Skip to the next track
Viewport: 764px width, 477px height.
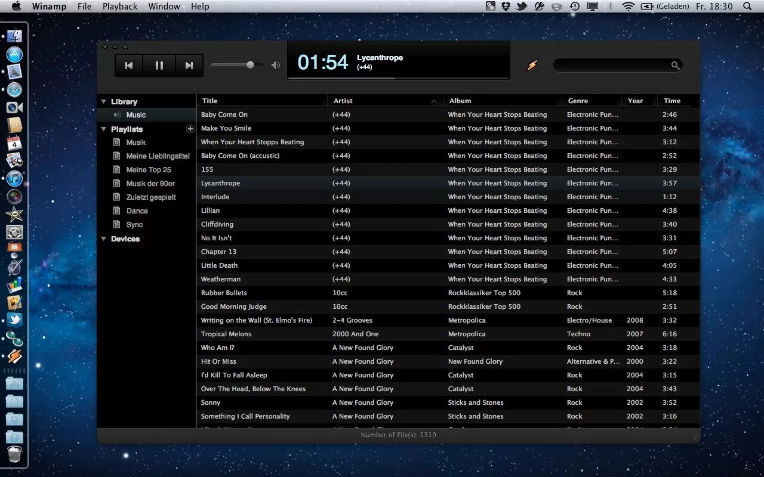pyautogui.click(x=189, y=66)
